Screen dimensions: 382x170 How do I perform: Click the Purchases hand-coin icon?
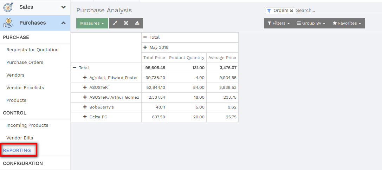pos(8,22)
